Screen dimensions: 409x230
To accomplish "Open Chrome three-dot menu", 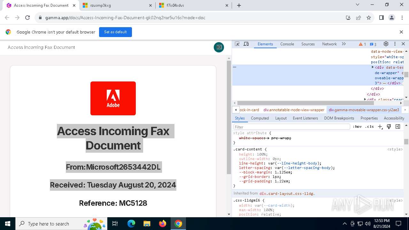I will pos(402,18).
